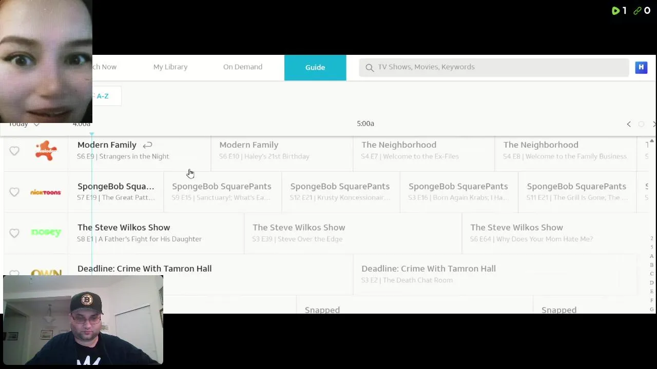Open Steve Wilkos S3 E39 Steve Over the Edge
Screen dimensions: 657x369
[x=353, y=233]
